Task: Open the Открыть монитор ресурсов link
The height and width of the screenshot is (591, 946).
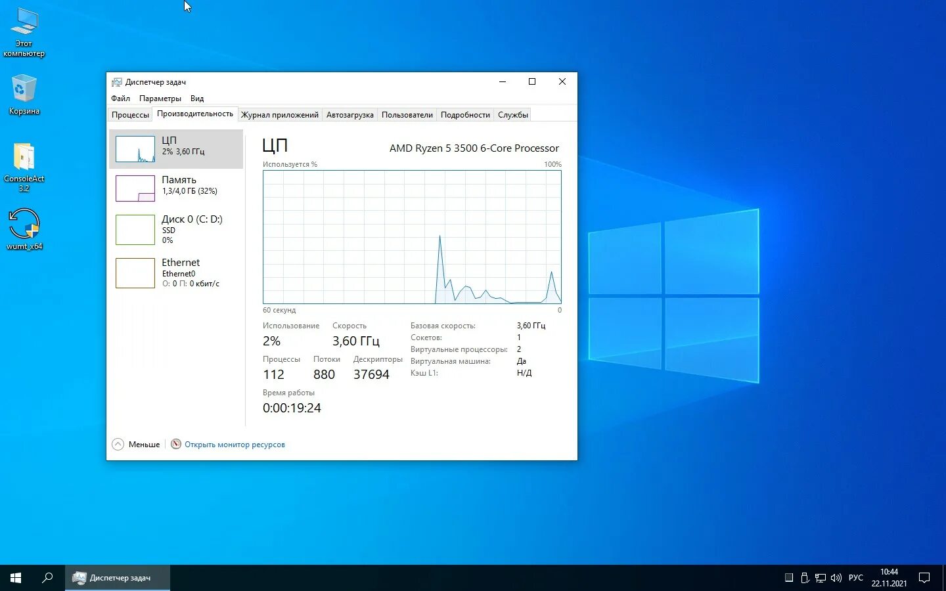Action: pyautogui.click(x=235, y=445)
